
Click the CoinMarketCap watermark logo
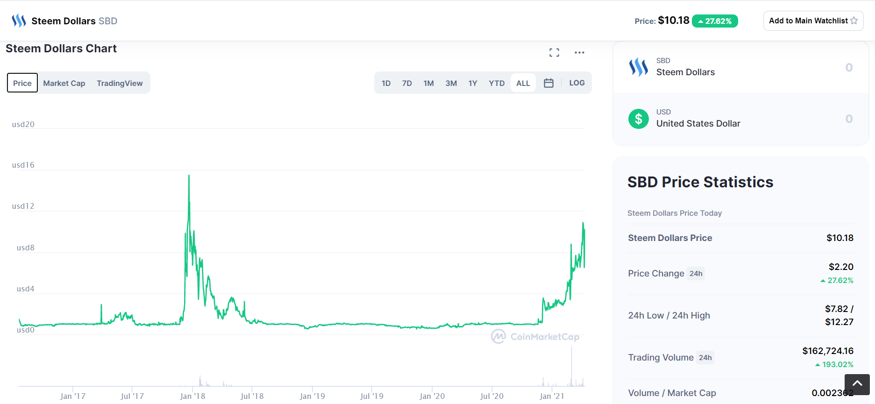[x=535, y=336]
